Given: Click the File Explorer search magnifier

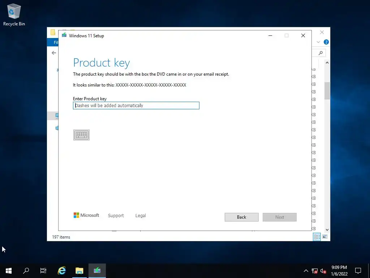Looking at the screenshot, I should (x=320, y=53).
